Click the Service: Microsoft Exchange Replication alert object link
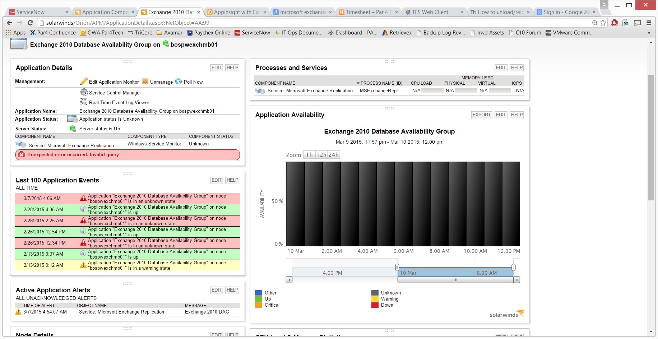 (x=121, y=312)
